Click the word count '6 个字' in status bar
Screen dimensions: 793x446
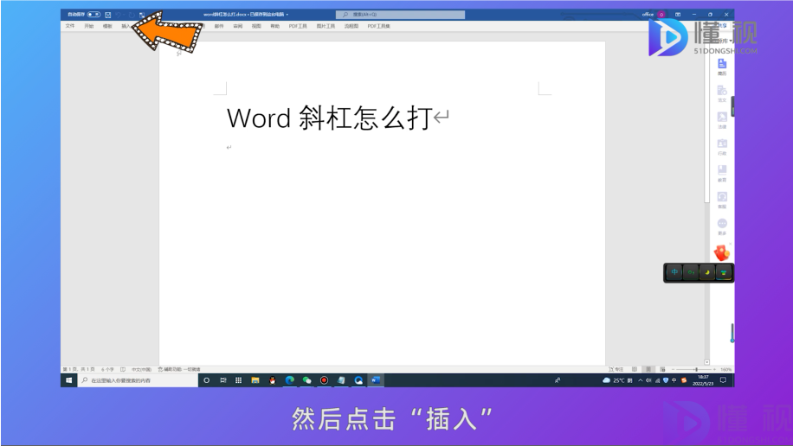pos(107,369)
